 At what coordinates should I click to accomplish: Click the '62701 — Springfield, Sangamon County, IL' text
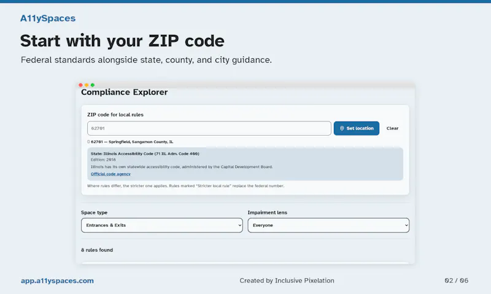point(132,142)
